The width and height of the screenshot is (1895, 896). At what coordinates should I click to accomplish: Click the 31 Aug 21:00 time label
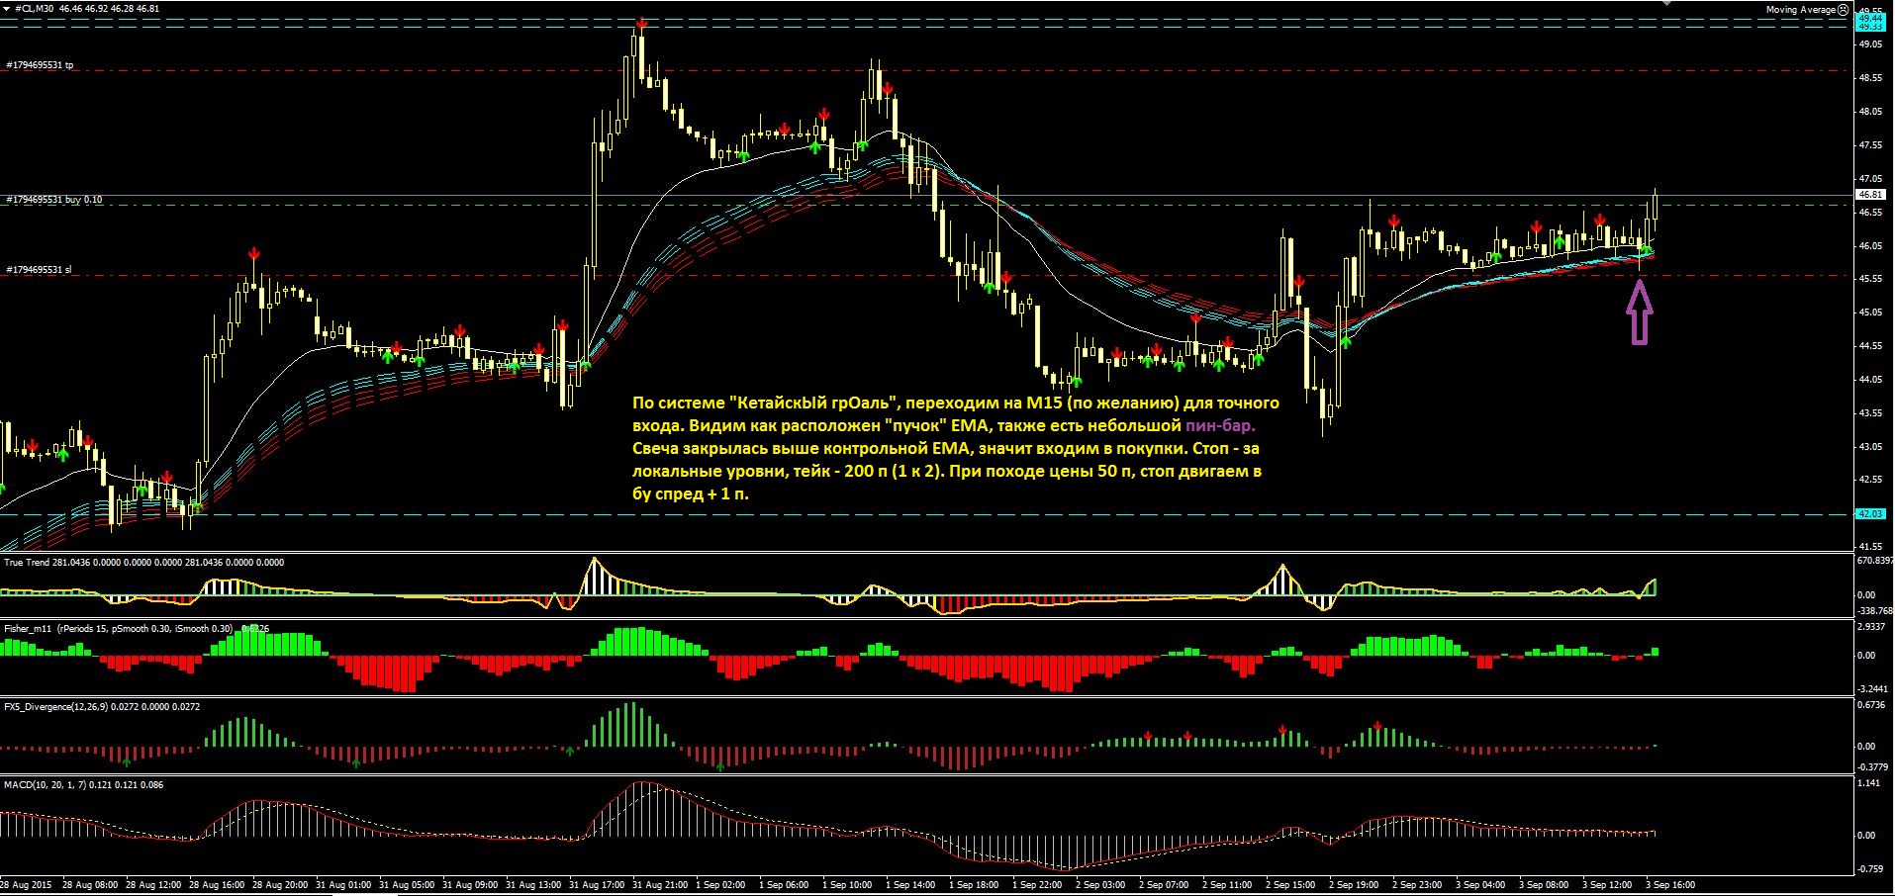[660, 885]
